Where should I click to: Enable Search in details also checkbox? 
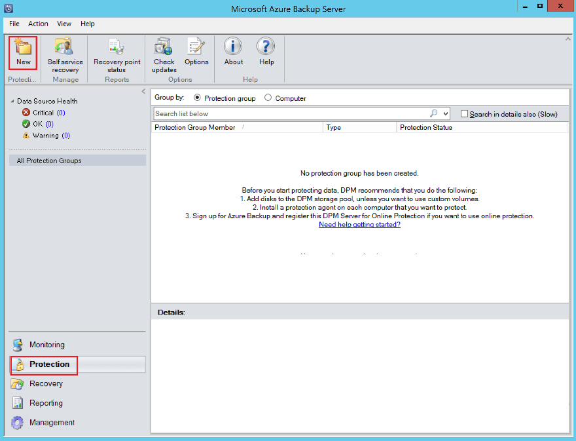pyautogui.click(x=464, y=114)
